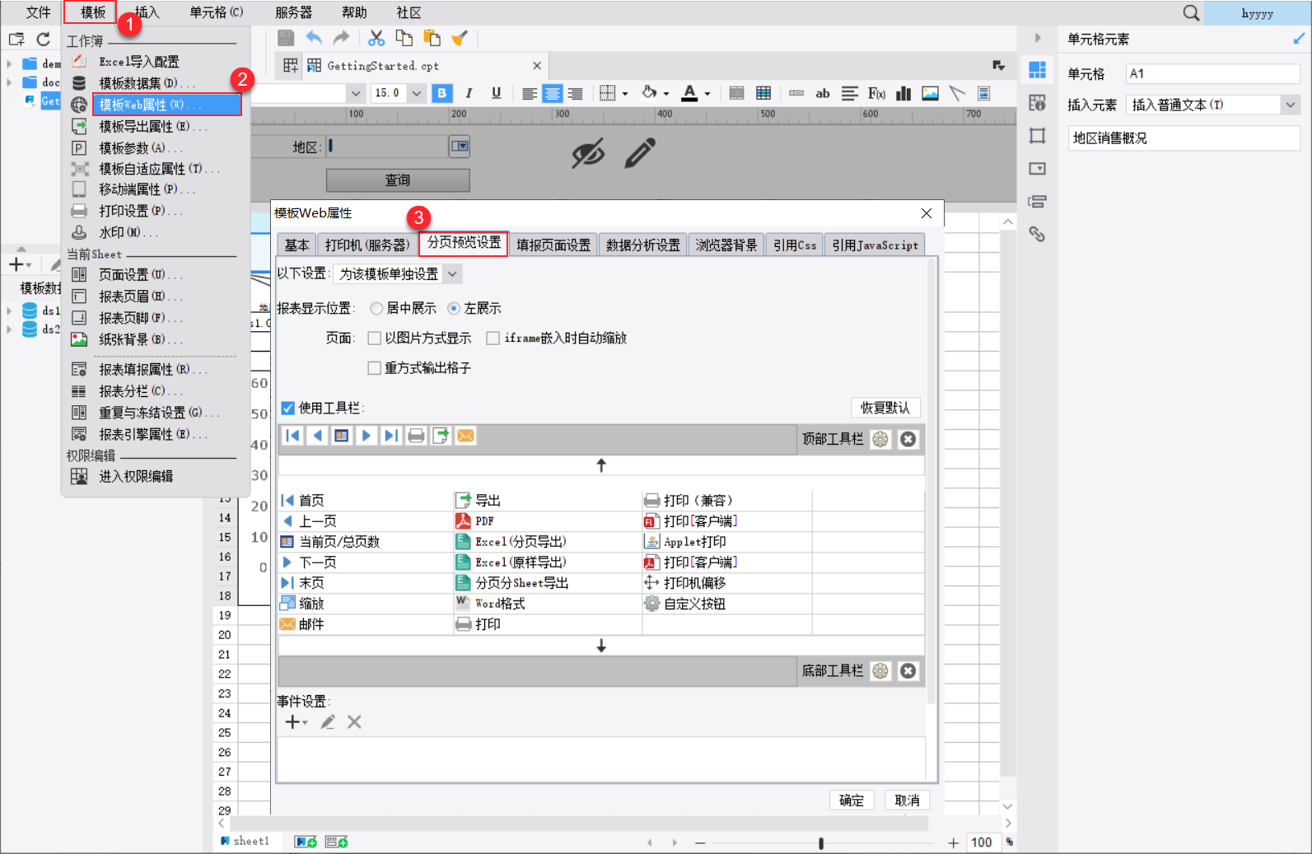Expand the ds2 dataset node

click(9, 329)
